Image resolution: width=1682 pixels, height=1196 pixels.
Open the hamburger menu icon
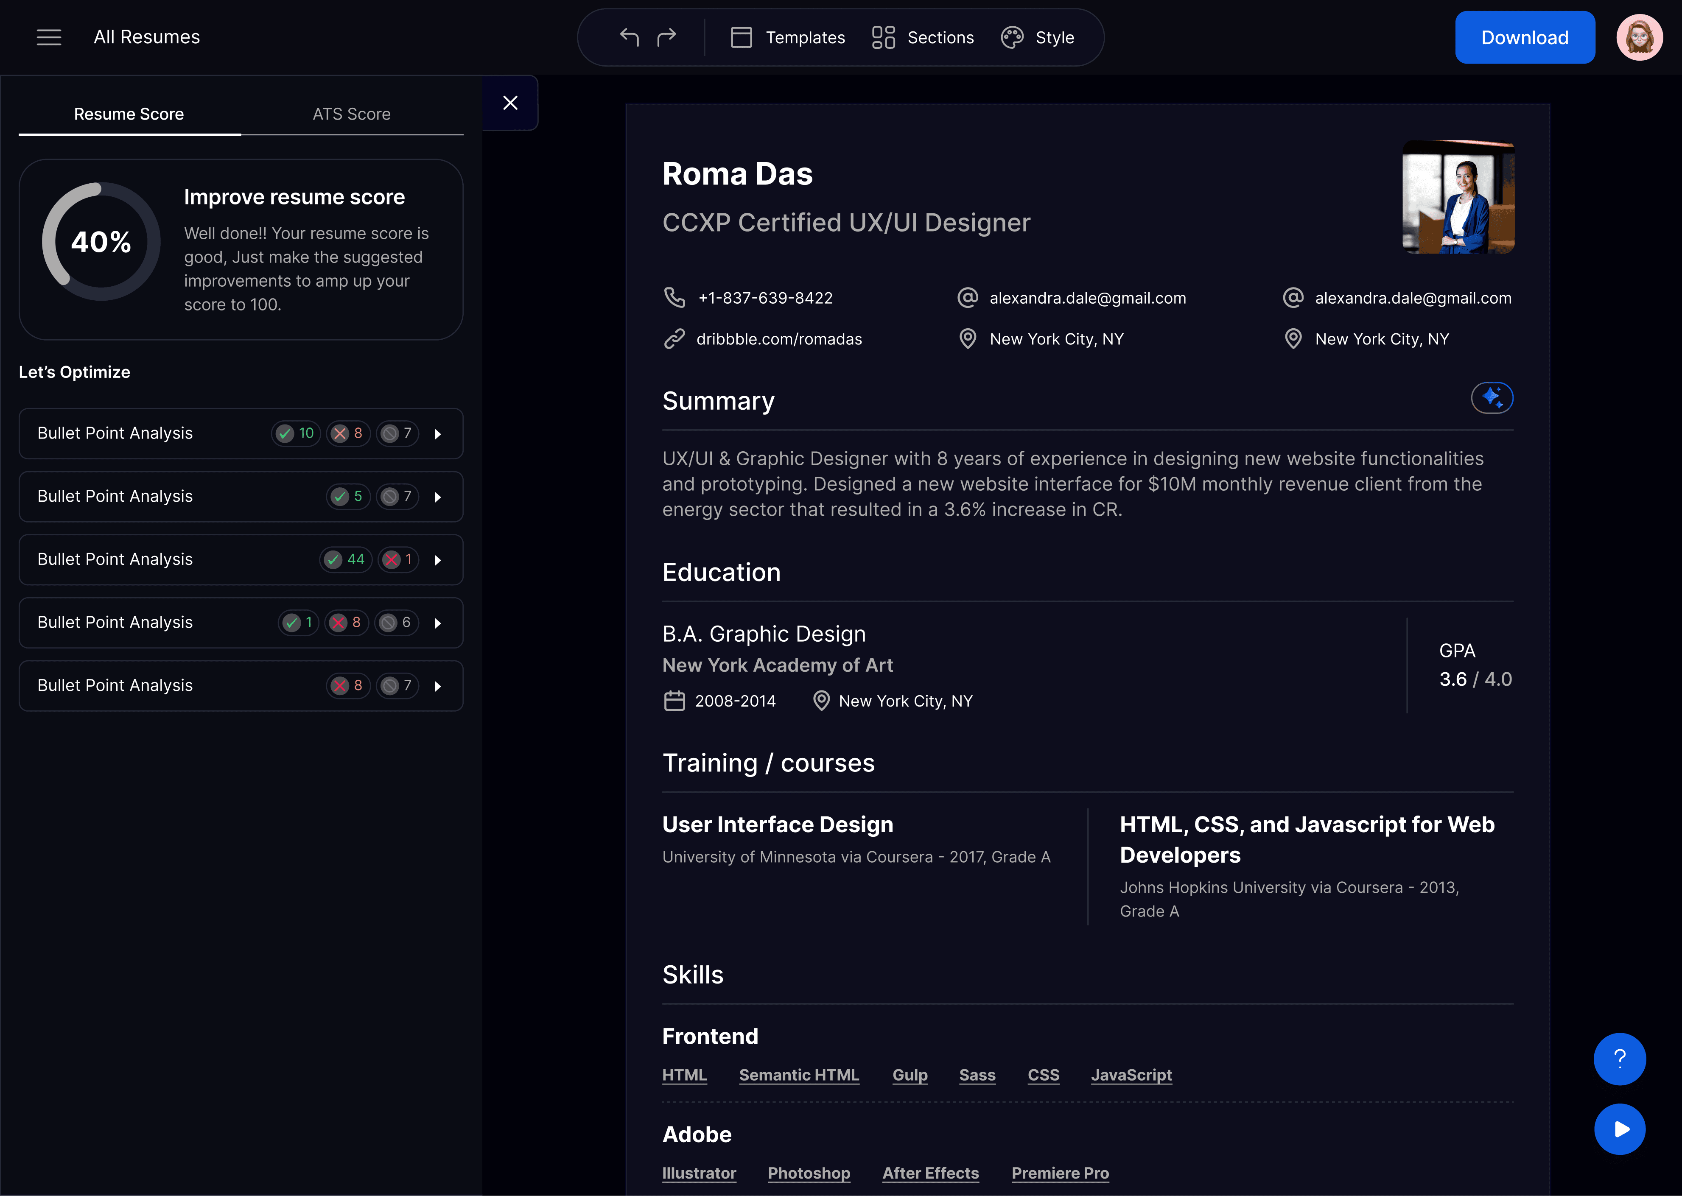[x=49, y=38]
